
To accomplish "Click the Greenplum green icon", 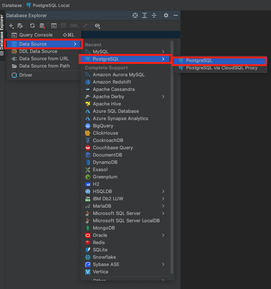I will pyautogui.click(x=88, y=177).
